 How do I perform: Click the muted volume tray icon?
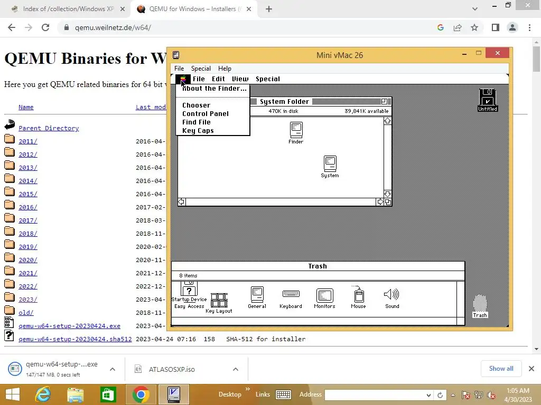pos(491,395)
